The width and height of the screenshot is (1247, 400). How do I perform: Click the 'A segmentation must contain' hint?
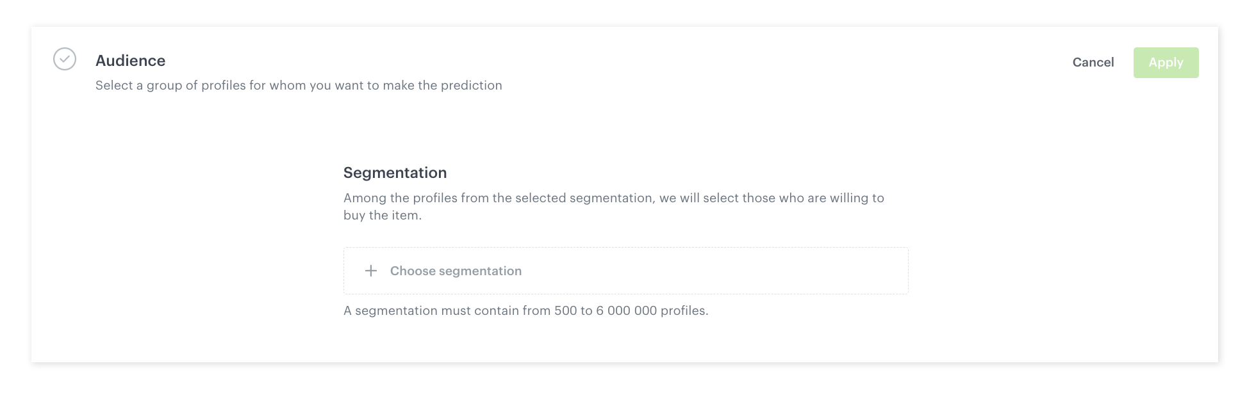[525, 311]
